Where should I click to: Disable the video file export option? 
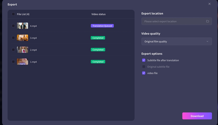[144, 73]
